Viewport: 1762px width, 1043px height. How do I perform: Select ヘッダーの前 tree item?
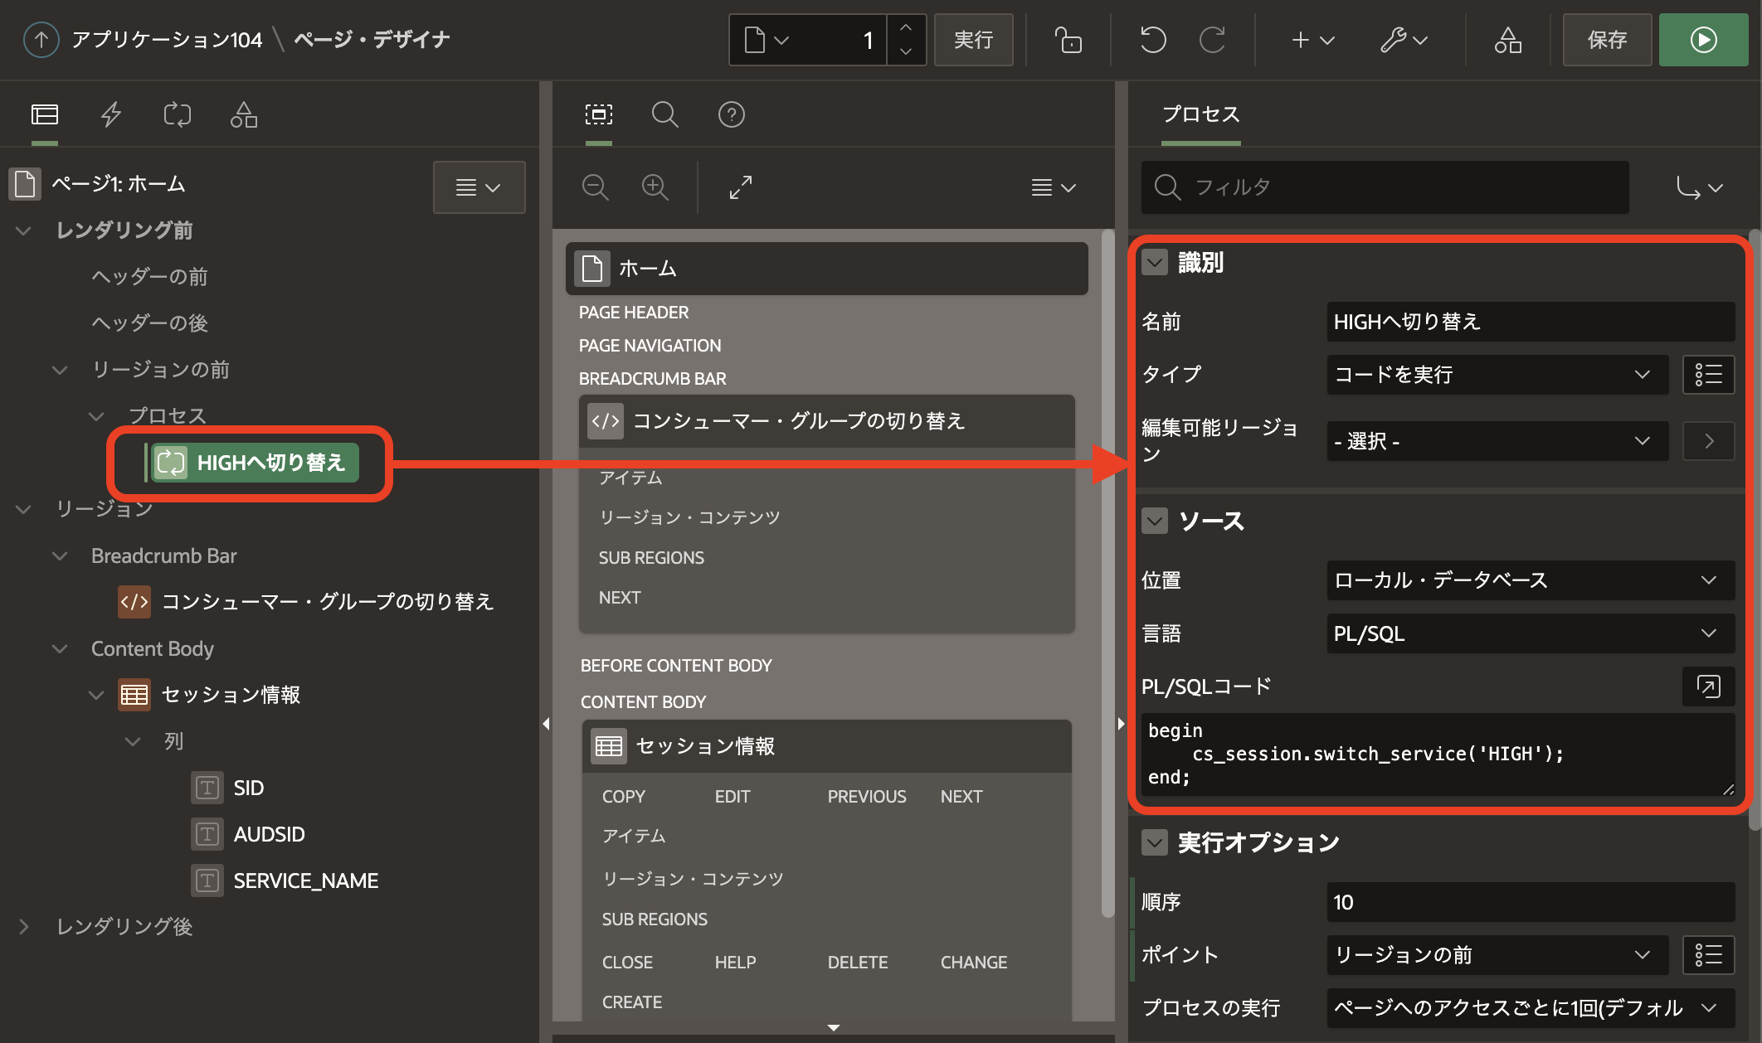149,277
